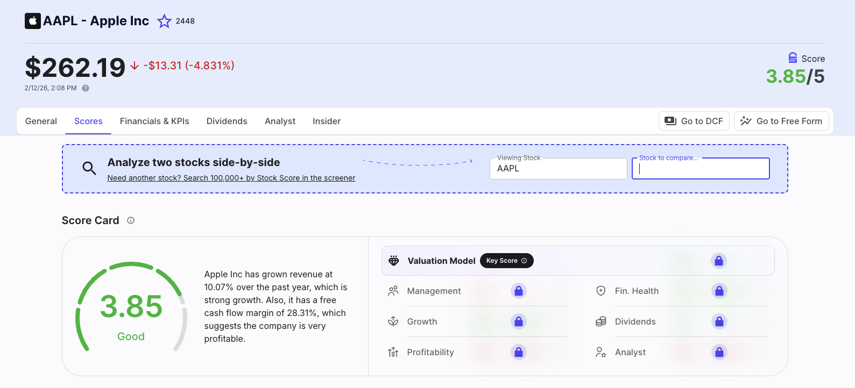Unlock the Fin. Health score lock
The height and width of the screenshot is (388, 855).
[719, 291]
